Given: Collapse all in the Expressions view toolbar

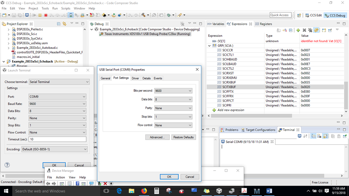Looking at the screenshot, I should point(291,30).
